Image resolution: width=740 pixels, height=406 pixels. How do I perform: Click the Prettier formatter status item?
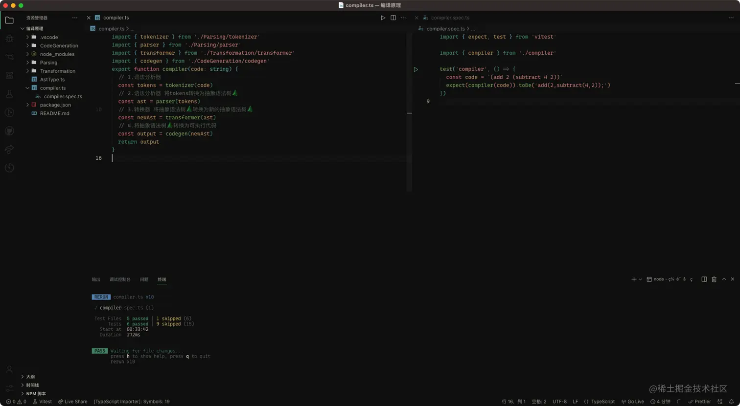pos(699,402)
